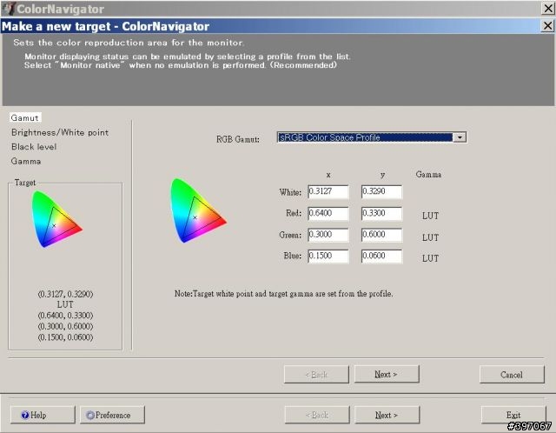The image size is (556, 433).
Task: Click the White x value field
Action: tap(328, 191)
